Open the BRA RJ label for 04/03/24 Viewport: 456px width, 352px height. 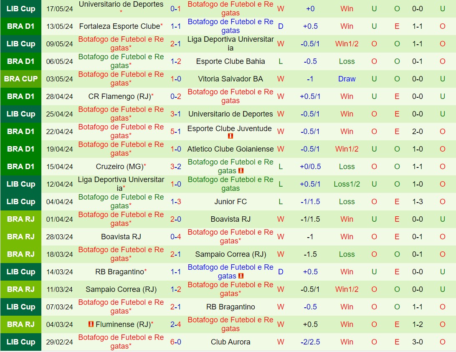tap(20, 324)
